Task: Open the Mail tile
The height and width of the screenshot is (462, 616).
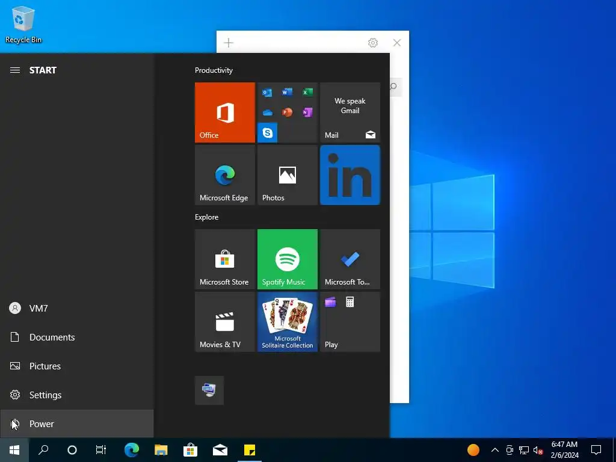Action: [350, 112]
